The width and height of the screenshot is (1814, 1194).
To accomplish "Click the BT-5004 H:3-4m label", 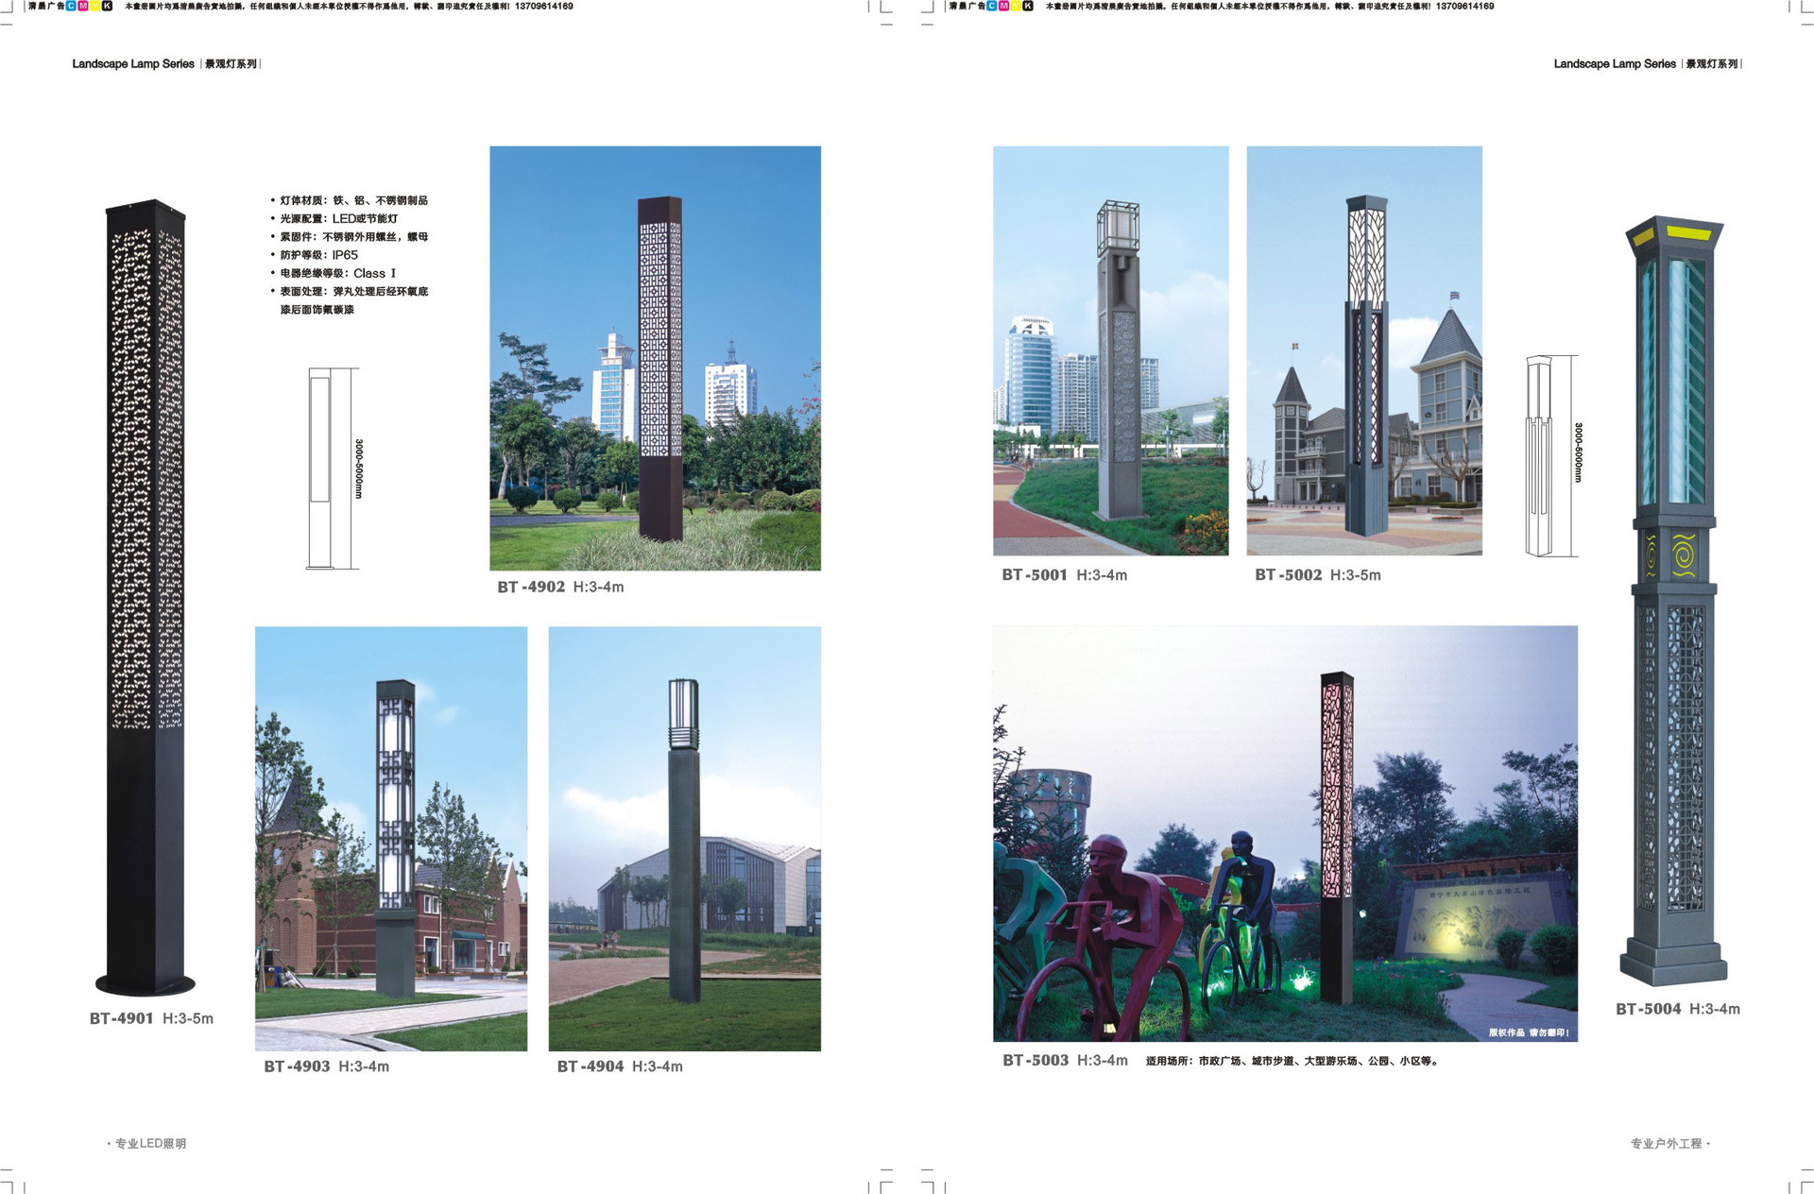I will pyautogui.click(x=1677, y=1009).
